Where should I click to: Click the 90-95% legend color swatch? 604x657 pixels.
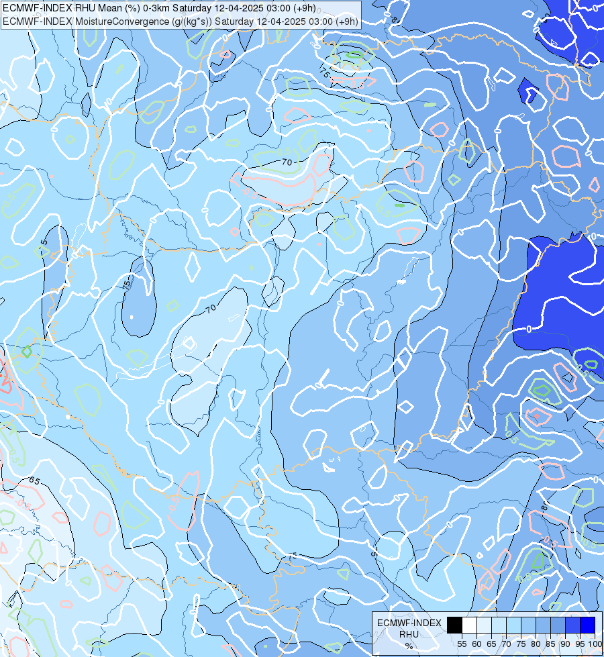pyautogui.click(x=572, y=625)
